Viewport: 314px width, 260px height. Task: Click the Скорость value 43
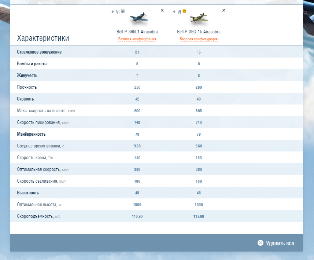[x=199, y=99]
